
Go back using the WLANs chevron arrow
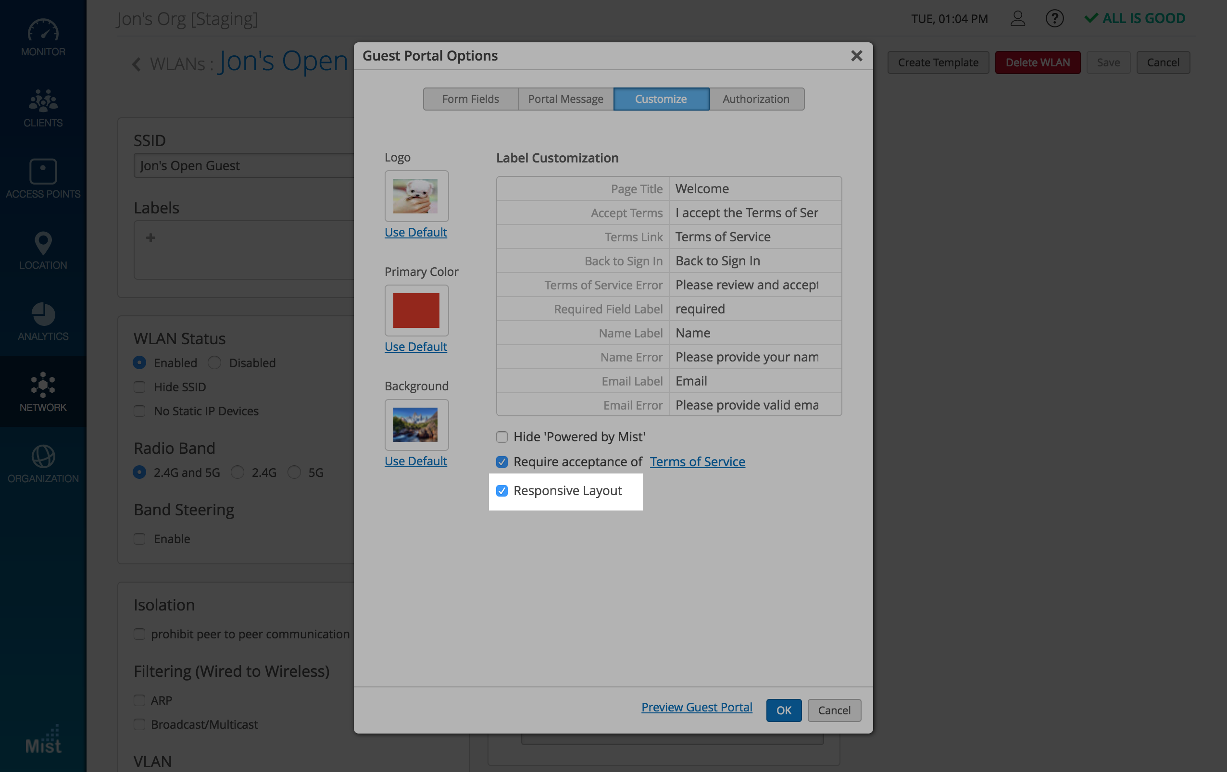coord(136,64)
